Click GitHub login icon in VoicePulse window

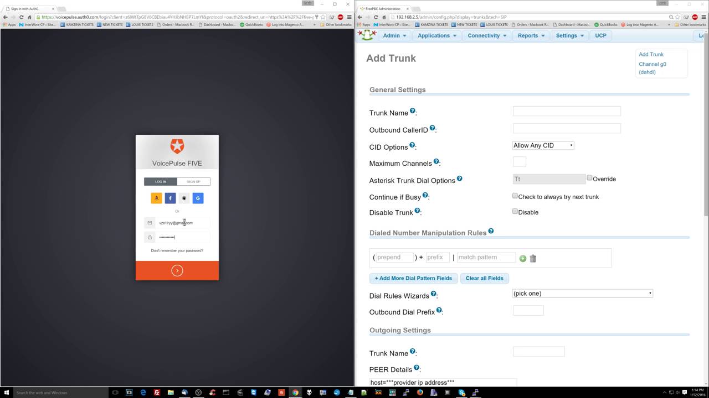pyautogui.click(x=184, y=198)
